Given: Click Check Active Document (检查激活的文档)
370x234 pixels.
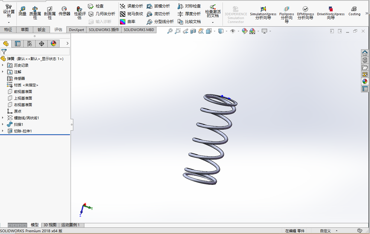Looking at the screenshot, I should [213, 11].
